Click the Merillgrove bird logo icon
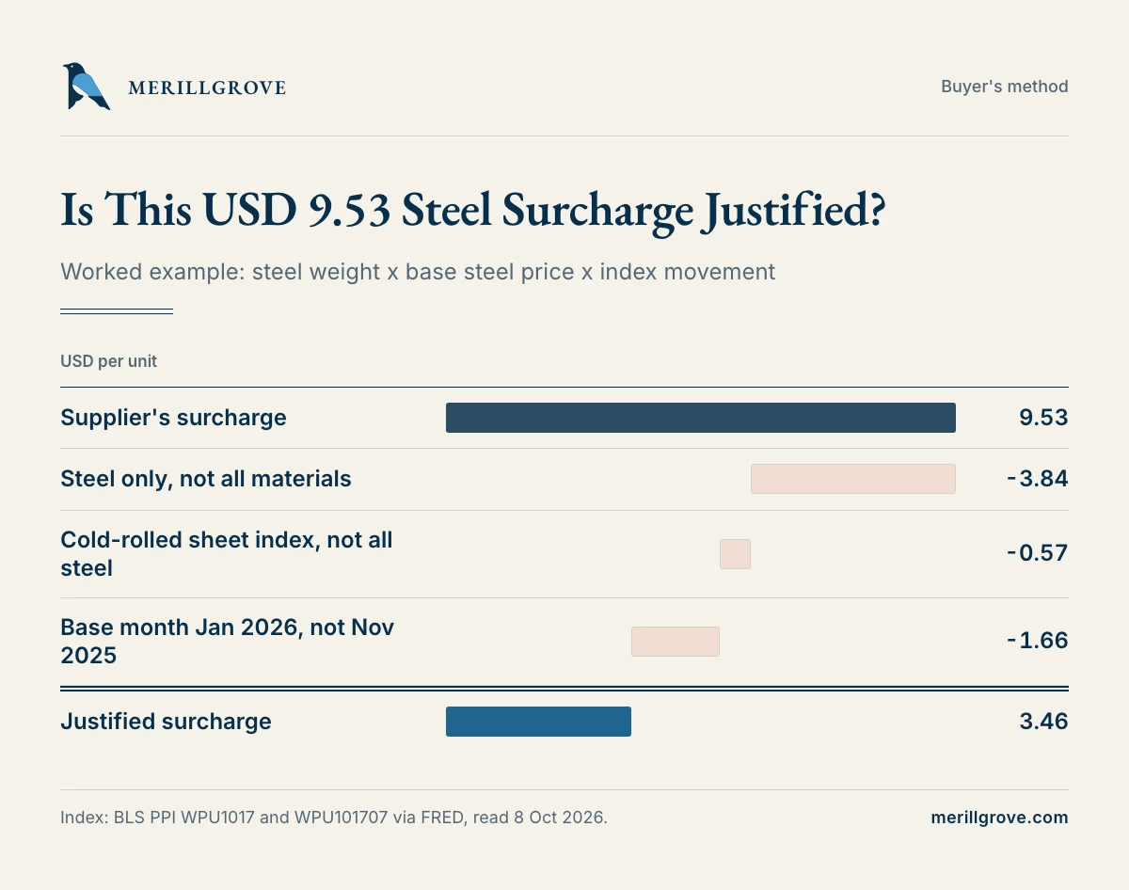 pyautogui.click(x=87, y=87)
